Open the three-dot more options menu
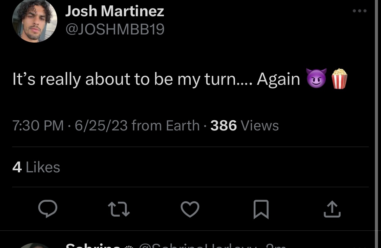This screenshot has height=248, width=381. pyautogui.click(x=360, y=11)
